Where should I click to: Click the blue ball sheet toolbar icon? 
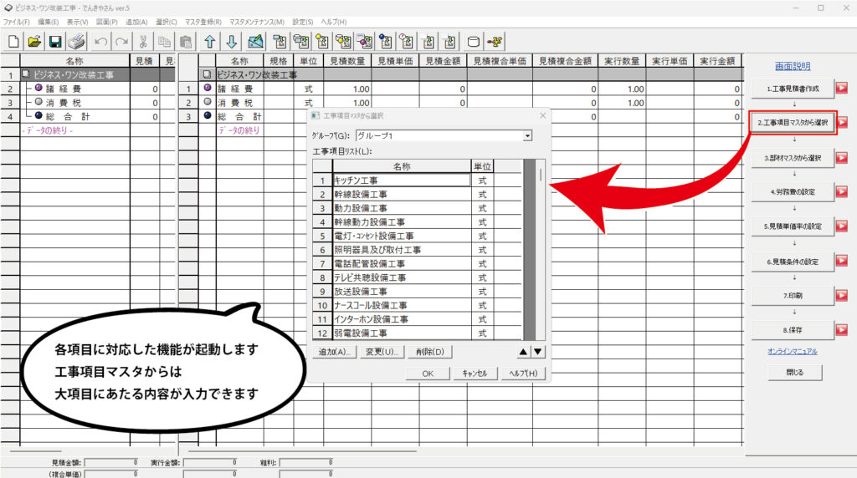click(386, 42)
